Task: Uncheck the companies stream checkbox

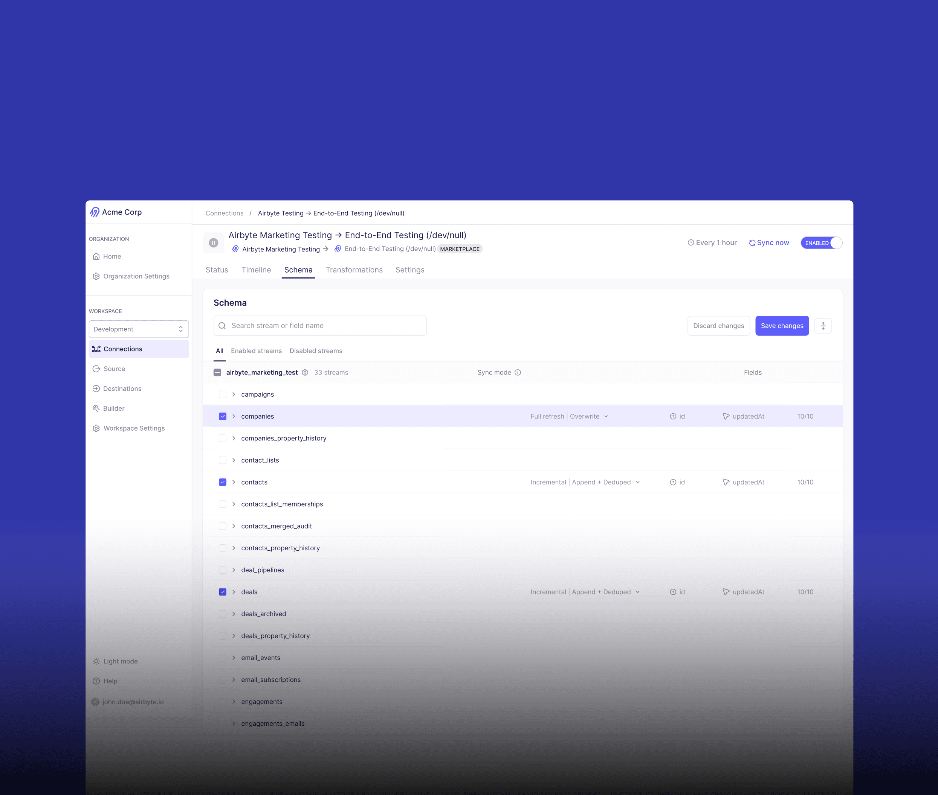Action: [x=222, y=416]
